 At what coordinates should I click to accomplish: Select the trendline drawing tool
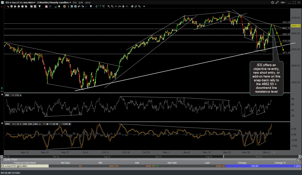tap(100, 6)
